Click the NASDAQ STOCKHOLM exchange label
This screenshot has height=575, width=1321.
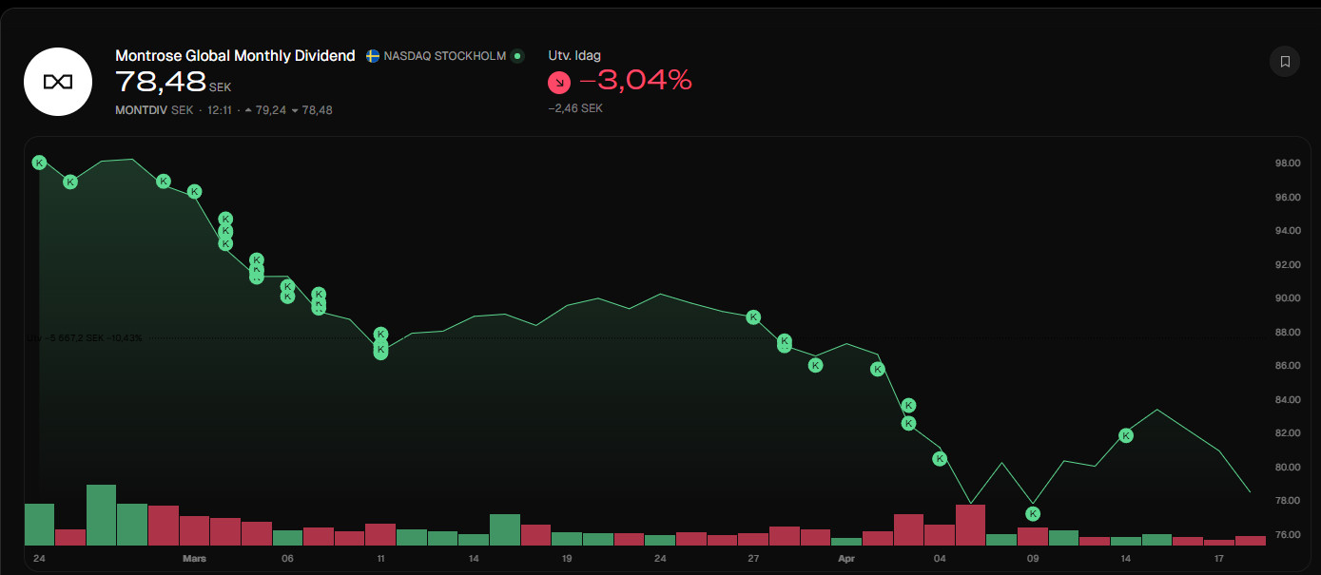[444, 56]
